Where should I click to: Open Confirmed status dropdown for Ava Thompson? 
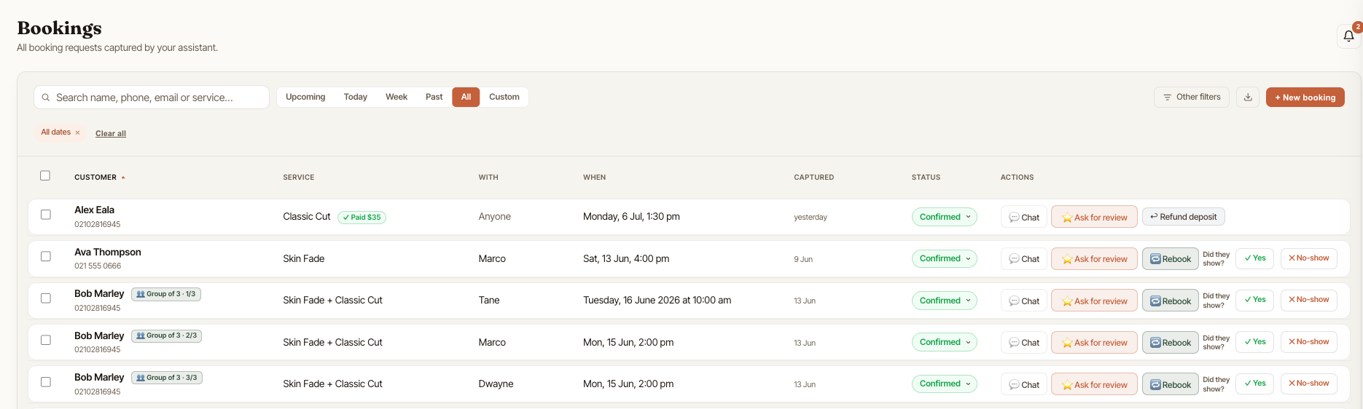point(944,258)
